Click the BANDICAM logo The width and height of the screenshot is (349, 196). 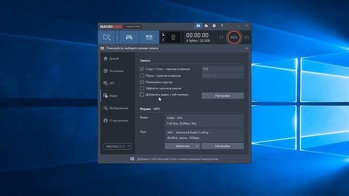pyautogui.click(x=111, y=27)
